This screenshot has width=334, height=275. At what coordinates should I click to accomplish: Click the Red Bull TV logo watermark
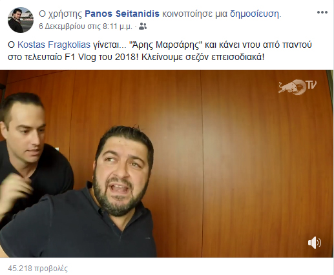297,87
